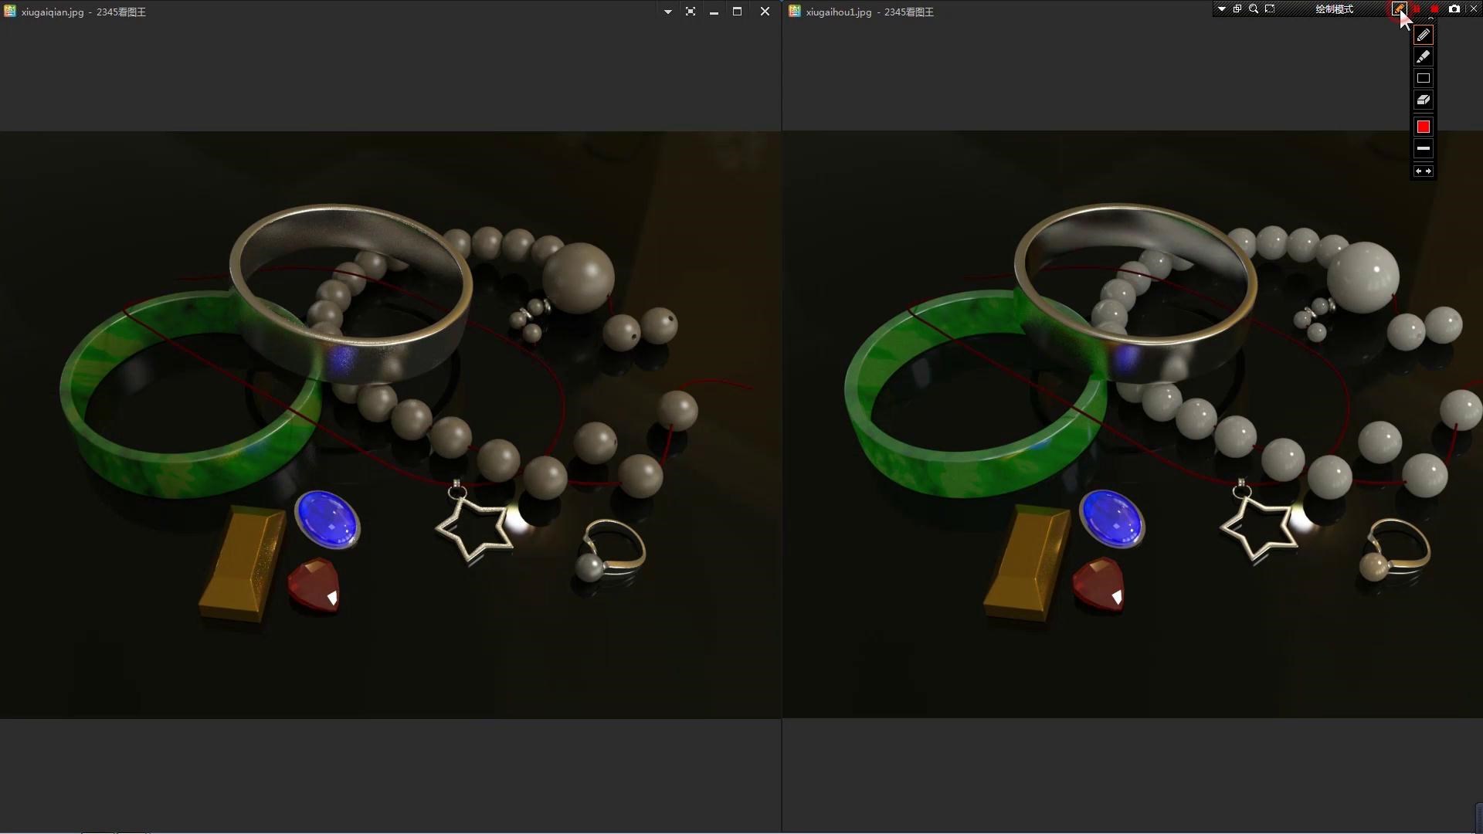Viewport: 1483px width, 834px height.
Task: Select the rectangle shape tool
Action: [1423, 78]
